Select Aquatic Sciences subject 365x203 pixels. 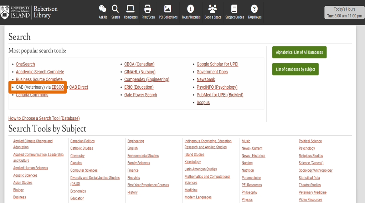(x=25, y=175)
